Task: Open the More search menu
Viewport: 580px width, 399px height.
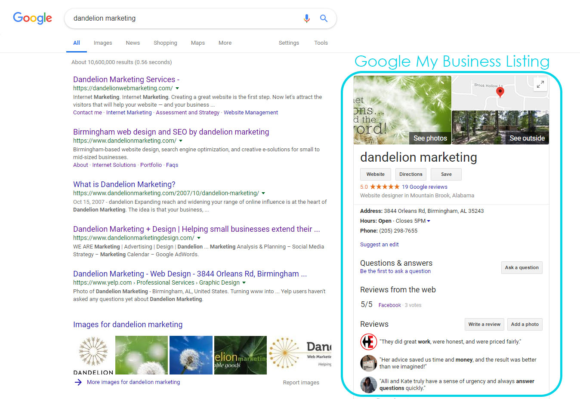Action: coord(225,43)
